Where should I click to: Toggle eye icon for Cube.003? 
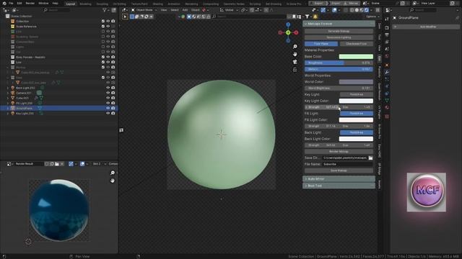pyautogui.click(x=108, y=98)
